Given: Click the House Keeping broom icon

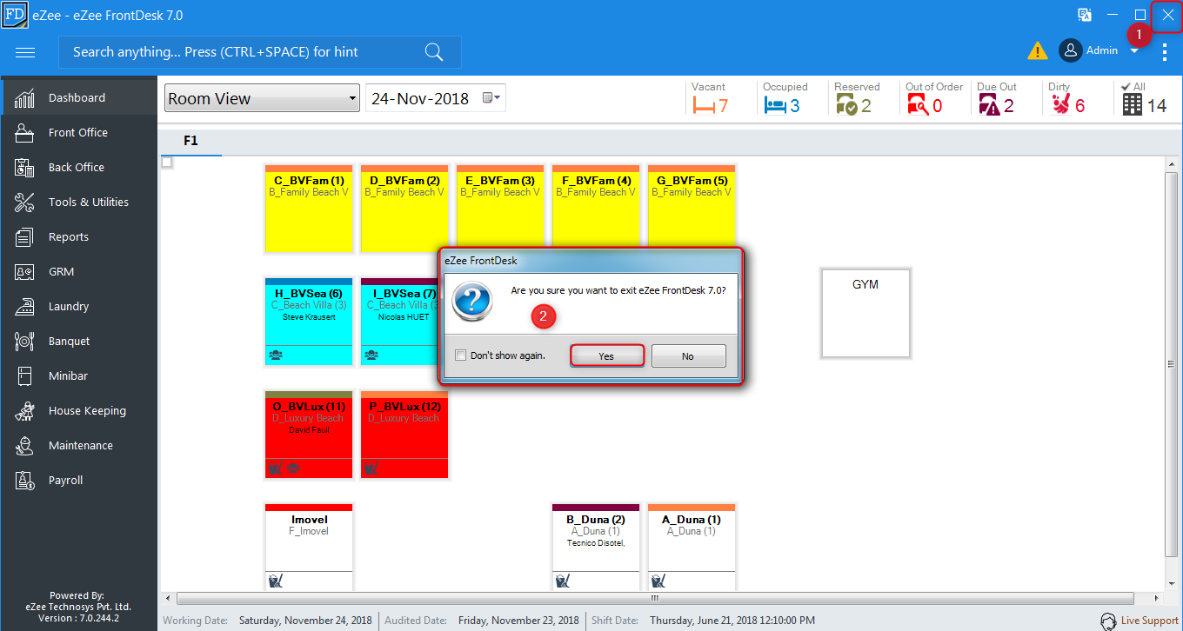Looking at the screenshot, I should coord(24,411).
